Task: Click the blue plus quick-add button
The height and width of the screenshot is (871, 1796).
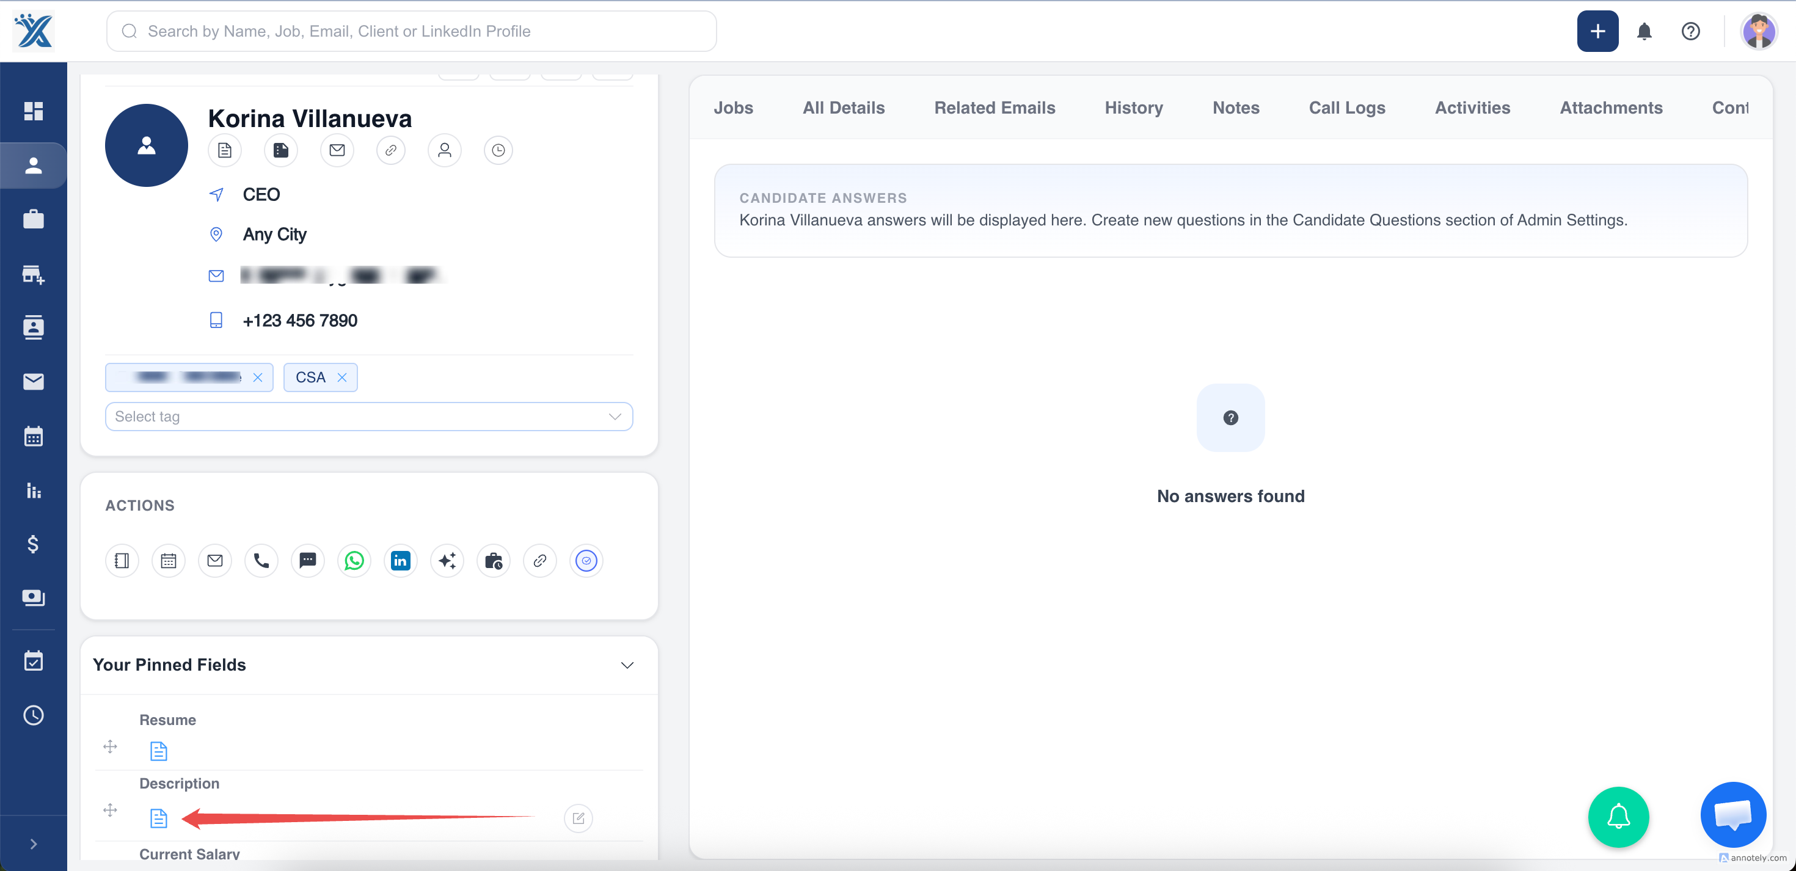Action: click(1597, 31)
